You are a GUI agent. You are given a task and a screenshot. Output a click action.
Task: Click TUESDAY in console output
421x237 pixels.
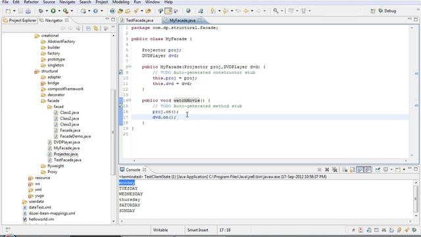[128, 188]
